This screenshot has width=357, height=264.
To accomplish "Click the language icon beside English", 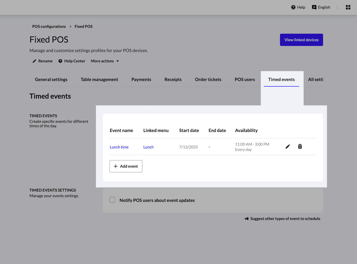I will click(x=314, y=7).
